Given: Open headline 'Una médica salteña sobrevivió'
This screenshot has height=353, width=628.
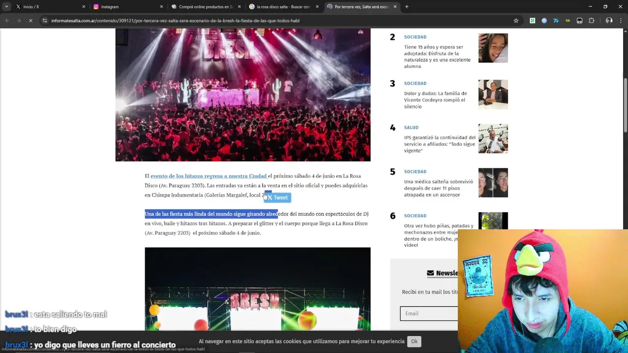Looking at the screenshot, I should click(x=439, y=188).
